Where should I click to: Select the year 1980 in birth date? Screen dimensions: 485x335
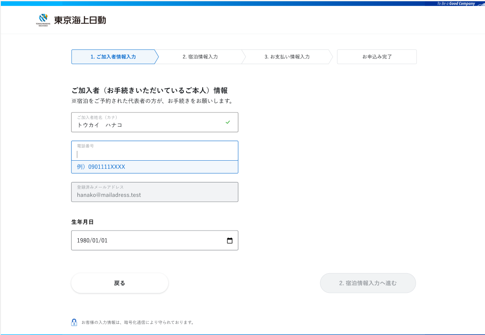click(83, 240)
